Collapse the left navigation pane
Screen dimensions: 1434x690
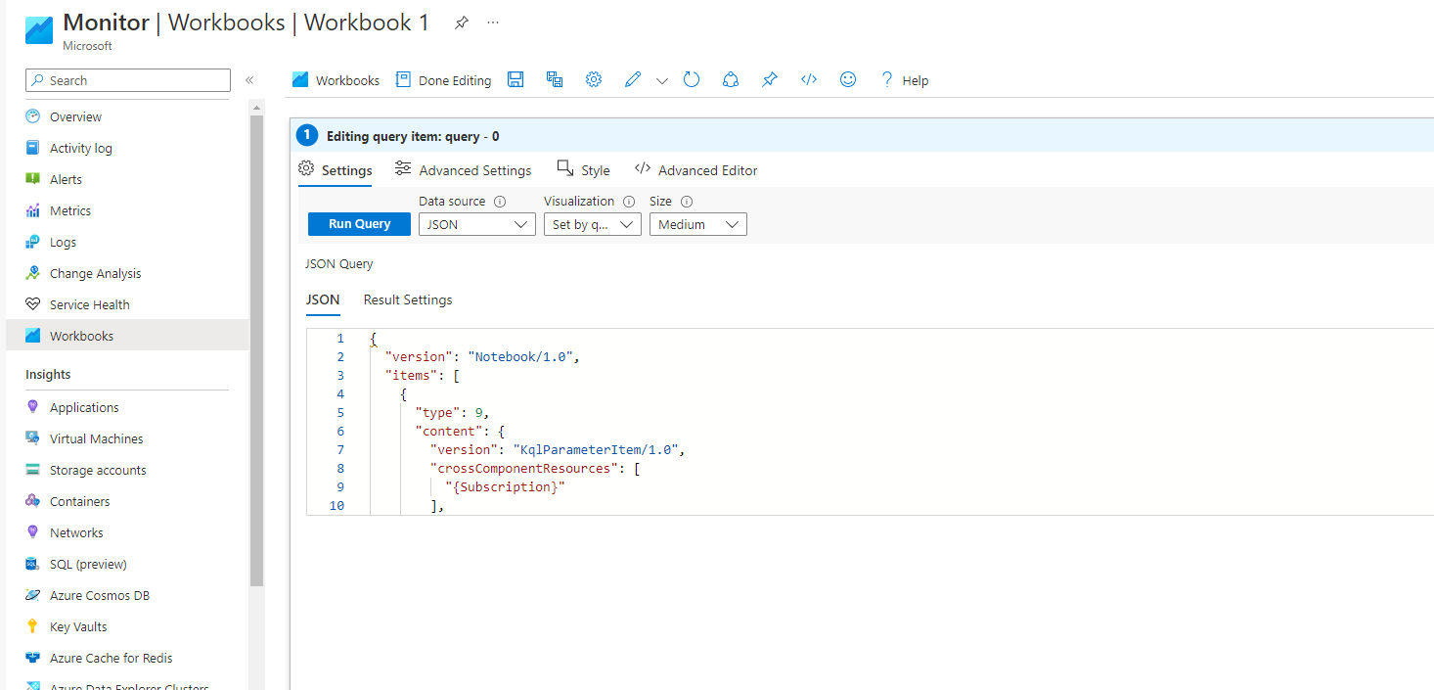[x=249, y=80]
